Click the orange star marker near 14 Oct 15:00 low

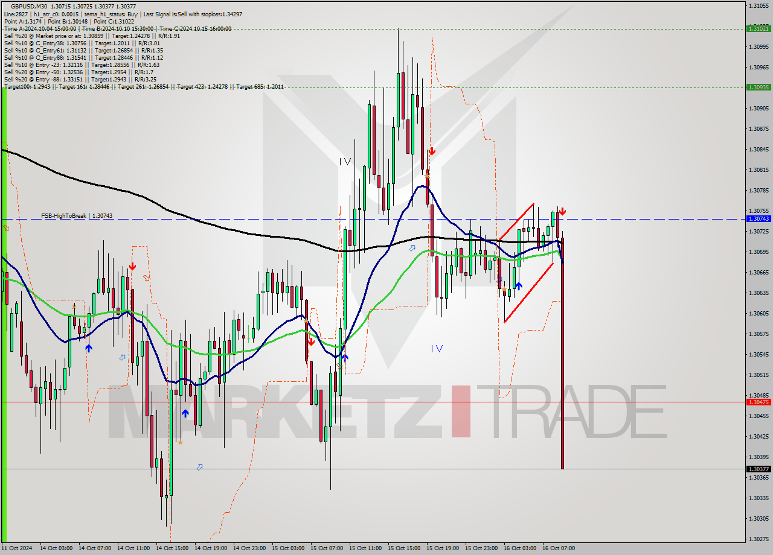coord(180,442)
